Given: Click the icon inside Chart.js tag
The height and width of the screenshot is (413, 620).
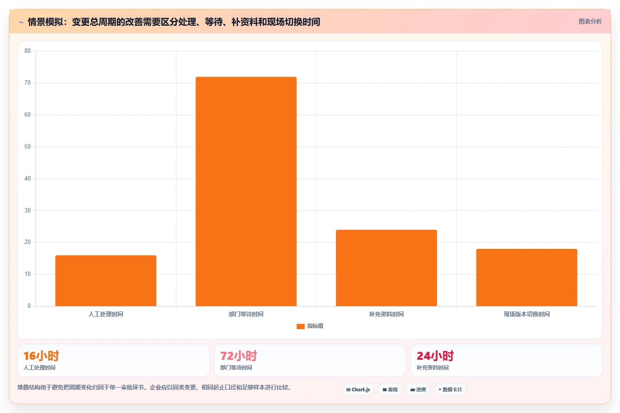Looking at the screenshot, I should 348,390.
